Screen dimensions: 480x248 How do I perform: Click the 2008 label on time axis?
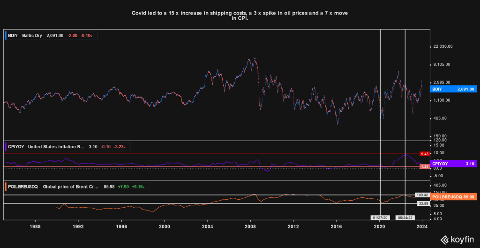(250, 226)
